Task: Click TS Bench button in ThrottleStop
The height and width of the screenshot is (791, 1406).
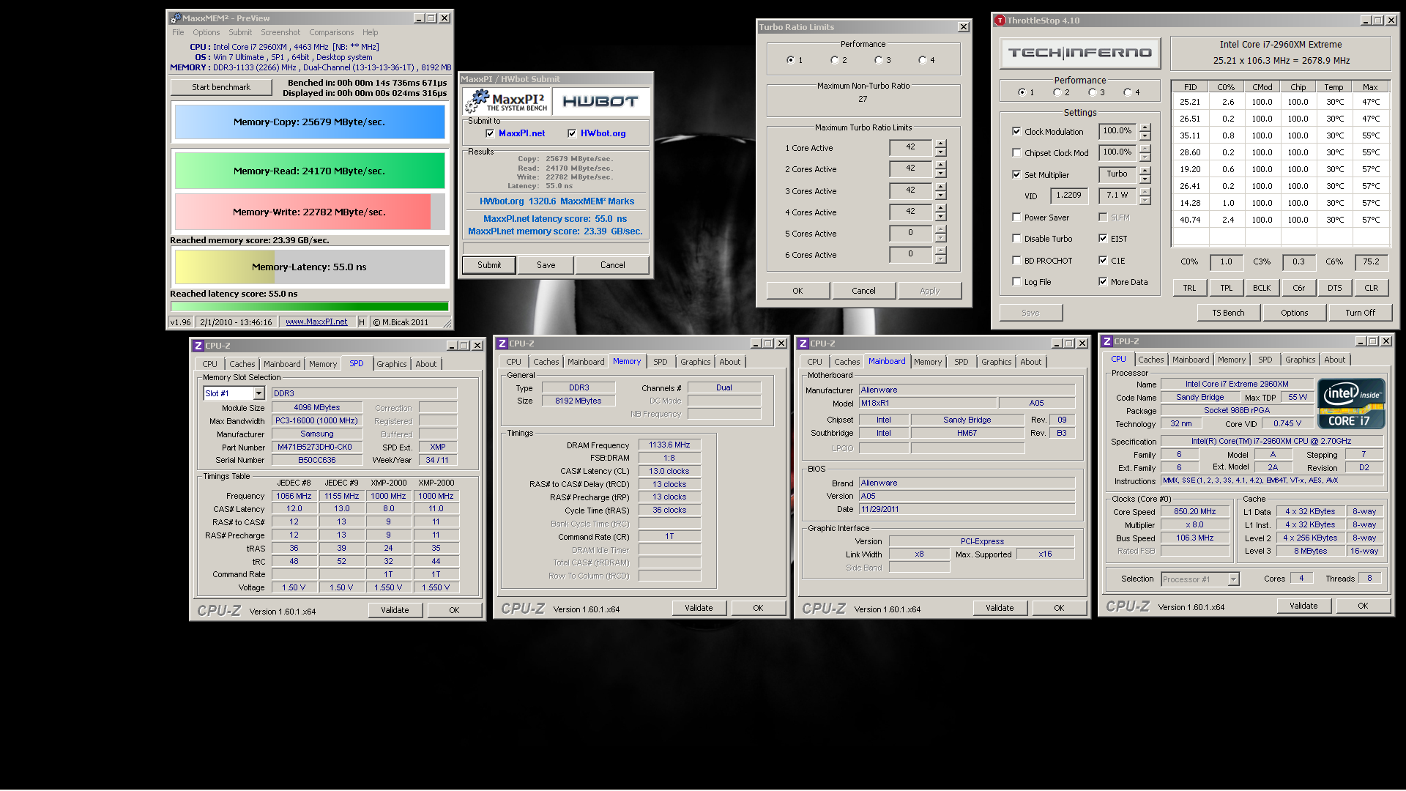Action: [1228, 313]
